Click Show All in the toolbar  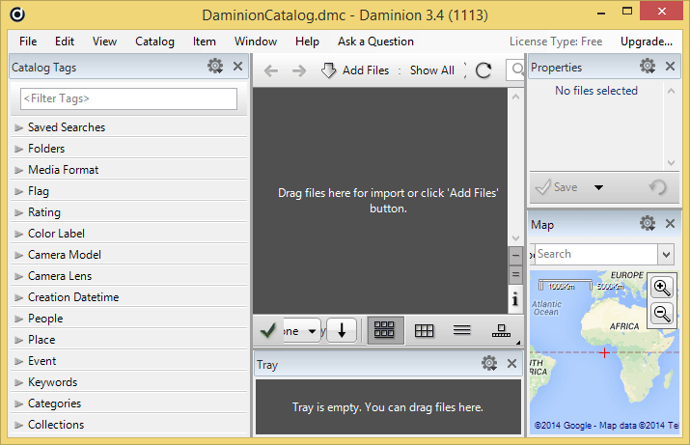tap(431, 70)
